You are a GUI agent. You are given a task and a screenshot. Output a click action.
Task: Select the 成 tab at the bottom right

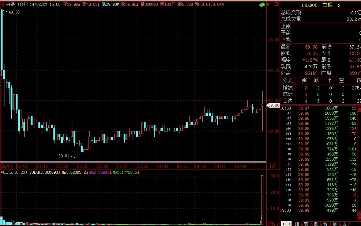(344, 223)
